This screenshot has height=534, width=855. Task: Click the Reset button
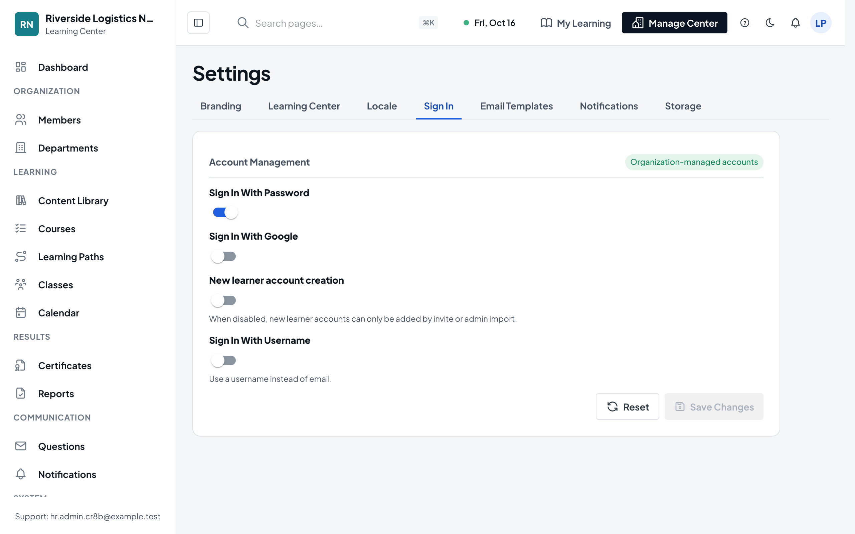coord(627,407)
